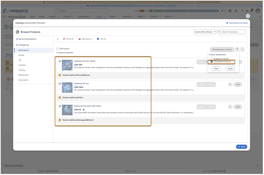Click the favorites star icon
Viewport: 264px width, 175px height.
coord(222,11)
